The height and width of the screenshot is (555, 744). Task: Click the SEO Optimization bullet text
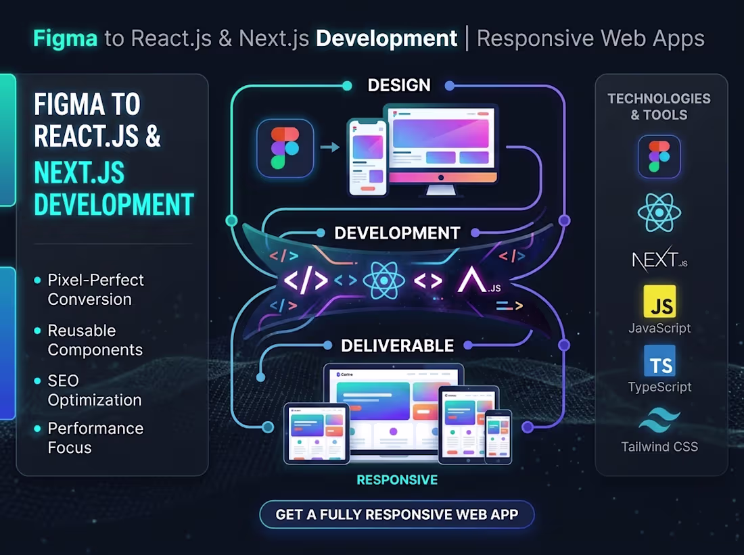tap(95, 391)
